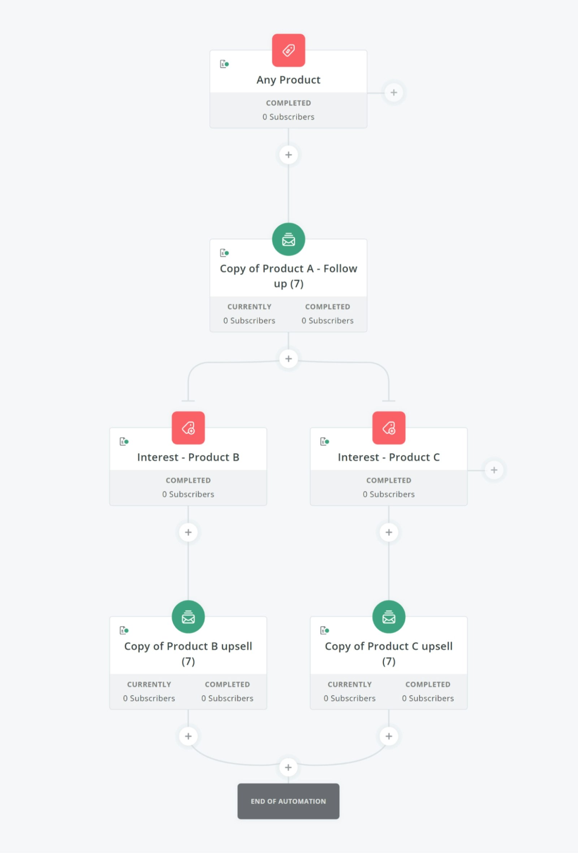Open the Copy of Product A - Follow up card
This screenshot has height=853, width=578.
pos(288,276)
